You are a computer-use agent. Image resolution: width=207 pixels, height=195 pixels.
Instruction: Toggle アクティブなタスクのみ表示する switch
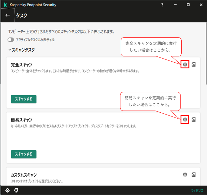click(11, 40)
